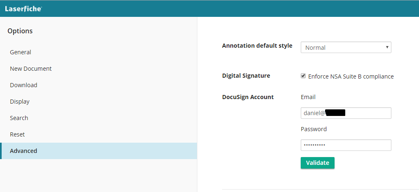Click the Laserfiche logo
The image size is (419, 192).
pyautogui.click(x=23, y=9)
